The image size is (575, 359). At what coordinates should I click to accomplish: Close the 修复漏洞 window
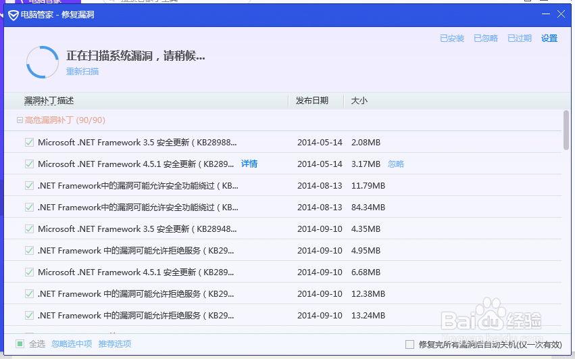tap(561, 14)
